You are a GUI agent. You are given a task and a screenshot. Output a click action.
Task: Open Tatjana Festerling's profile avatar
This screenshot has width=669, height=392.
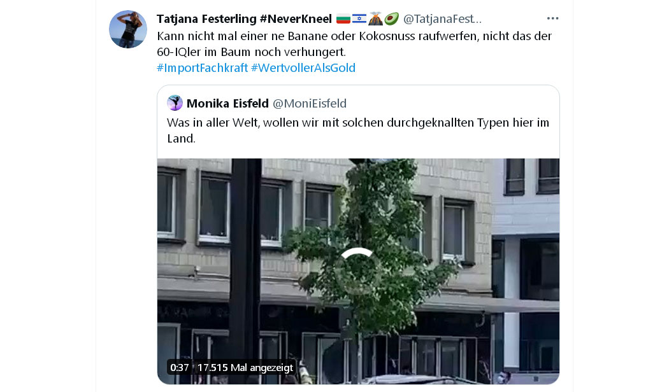128,29
